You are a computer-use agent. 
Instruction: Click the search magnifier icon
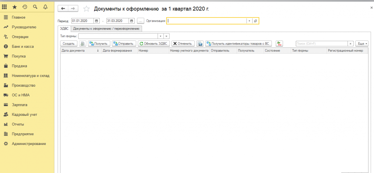pyautogui.click(x=35, y=7)
